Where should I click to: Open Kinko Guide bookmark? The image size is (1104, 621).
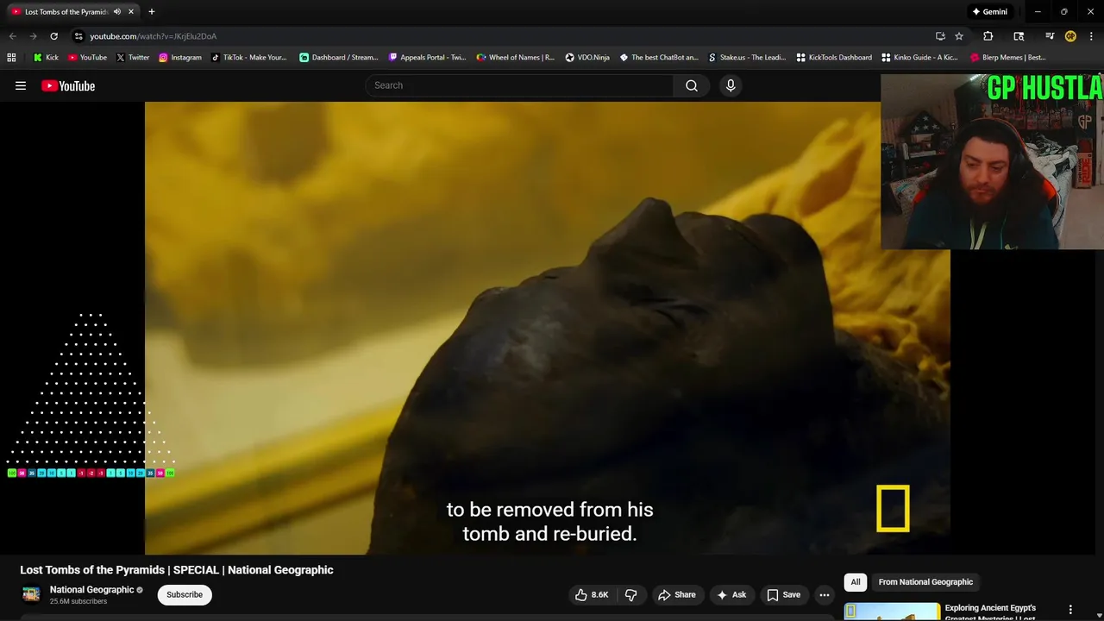[919, 58]
